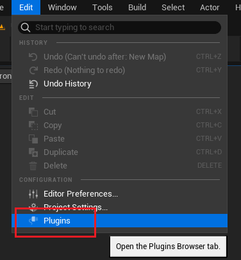Open the Tools menu
Screen dimensions: 241x260
(103, 8)
